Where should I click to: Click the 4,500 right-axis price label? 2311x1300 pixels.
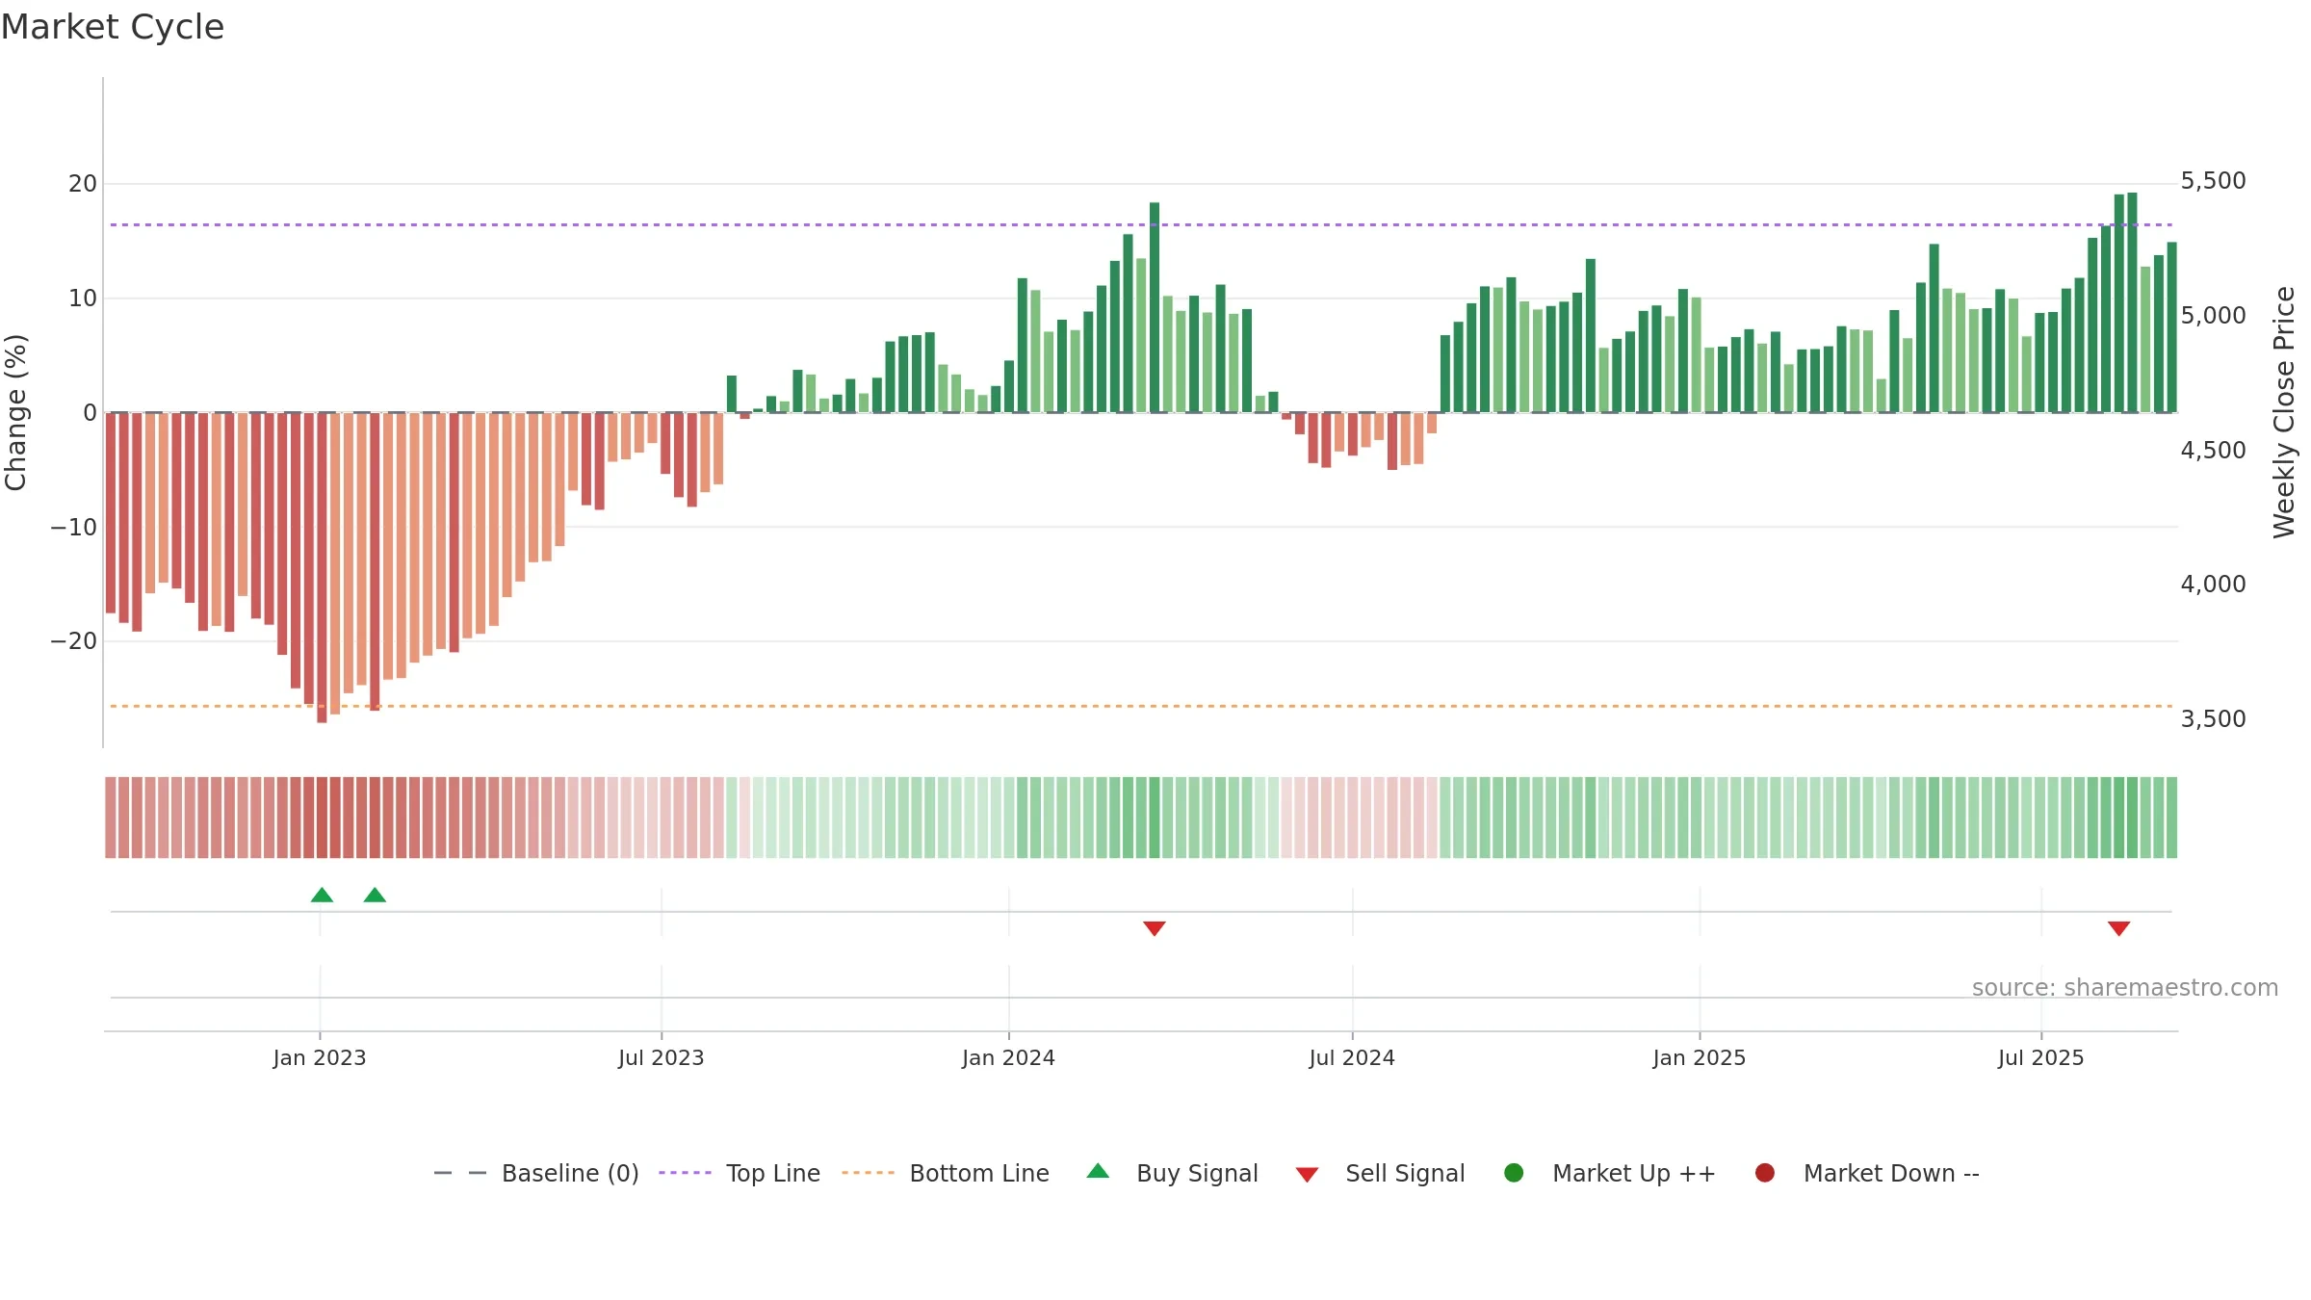(2213, 450)
